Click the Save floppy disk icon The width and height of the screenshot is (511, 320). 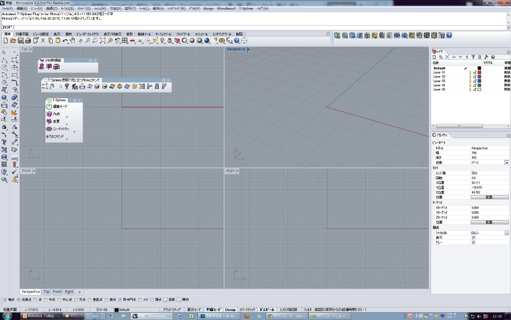pos(20,41)
